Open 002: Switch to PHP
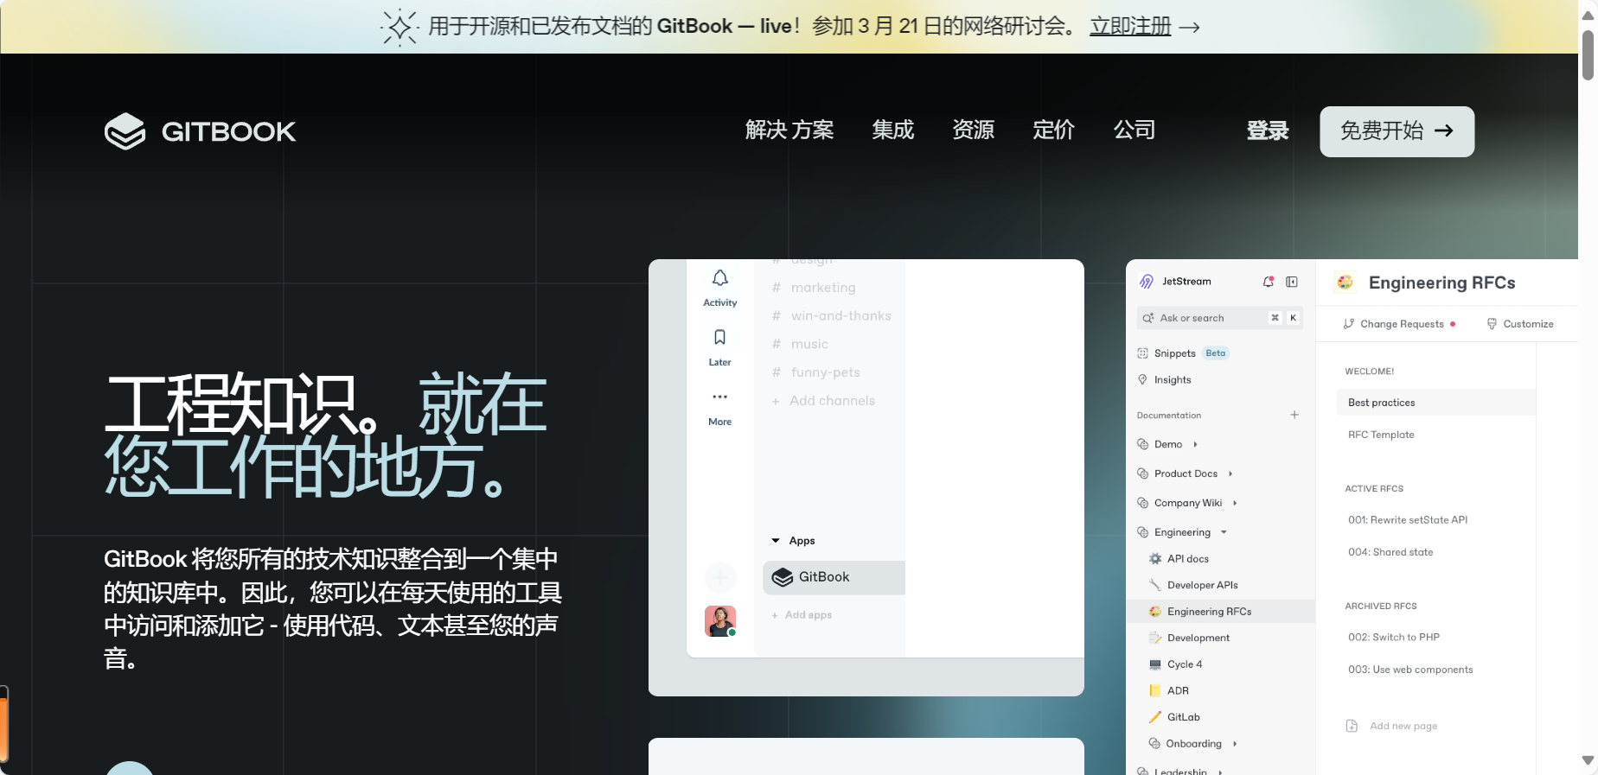This screenshot has height=775, width=1598. point(1394,638)
